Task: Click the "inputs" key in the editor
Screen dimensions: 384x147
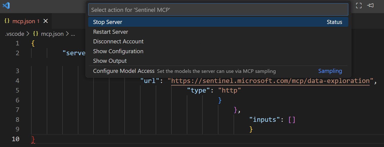Action: (x=265, y=120)
